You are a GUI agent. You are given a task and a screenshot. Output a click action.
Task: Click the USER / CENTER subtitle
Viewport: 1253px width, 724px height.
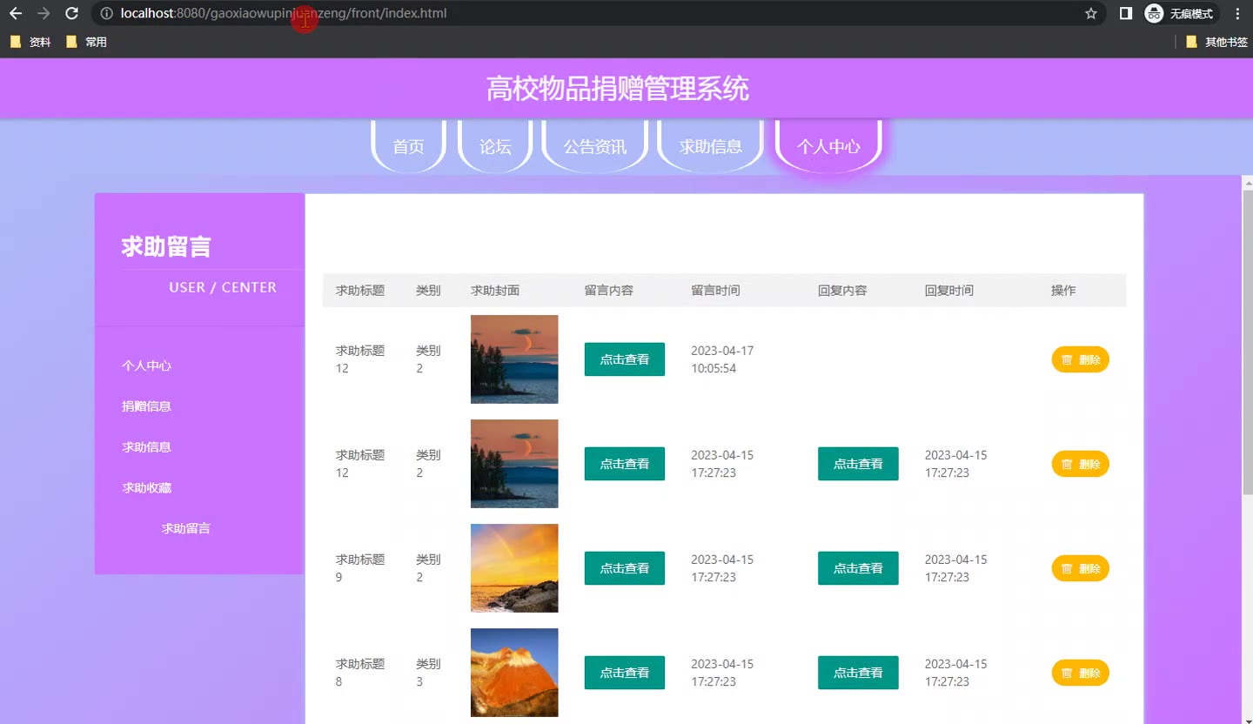223,287
